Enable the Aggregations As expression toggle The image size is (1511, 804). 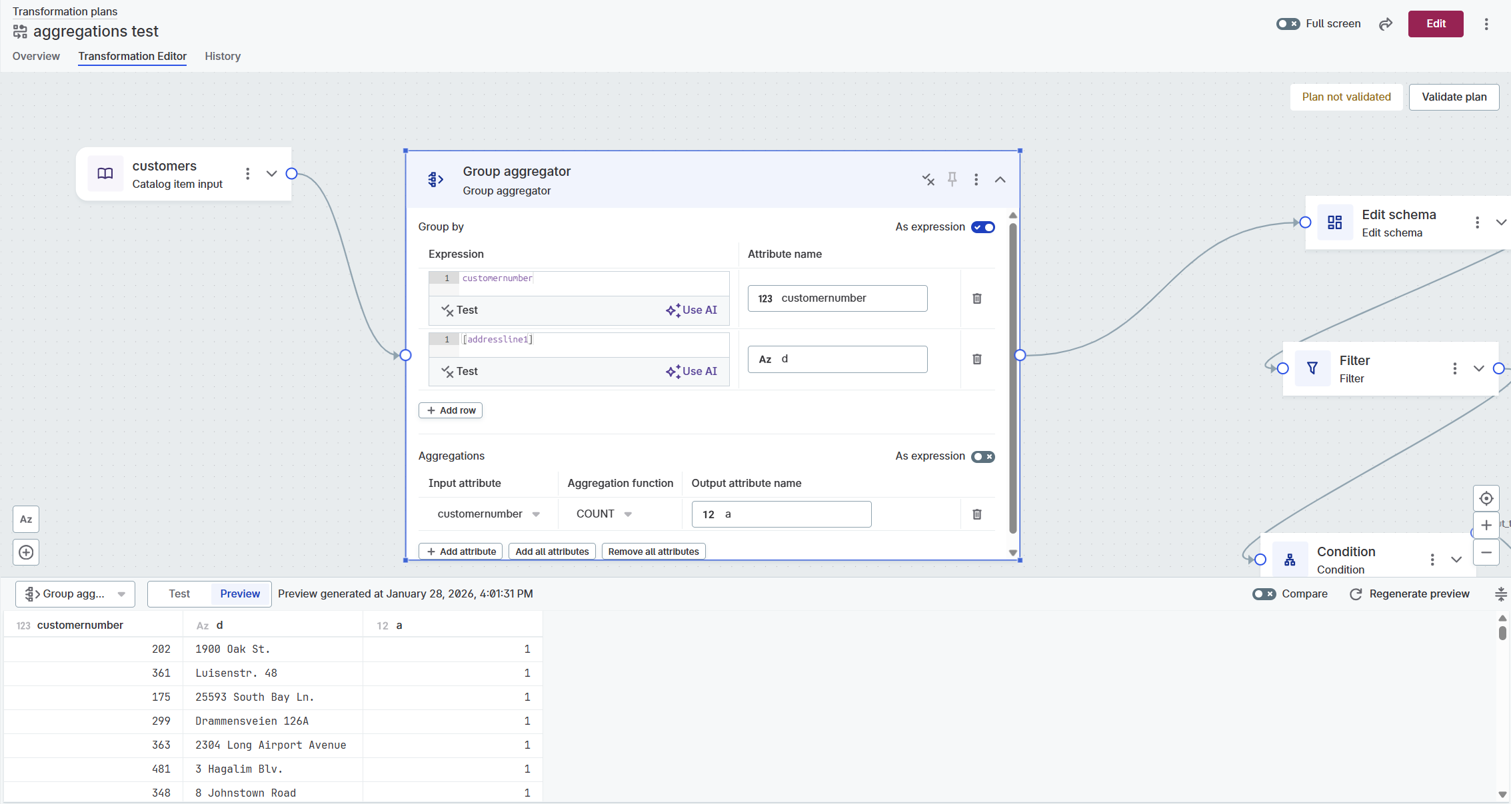[982, 456]
